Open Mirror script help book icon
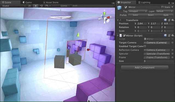This screenshot has width=175, height=102. pos(165,36)
